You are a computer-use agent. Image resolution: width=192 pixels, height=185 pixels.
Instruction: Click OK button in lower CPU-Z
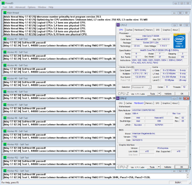click(182, 167)
